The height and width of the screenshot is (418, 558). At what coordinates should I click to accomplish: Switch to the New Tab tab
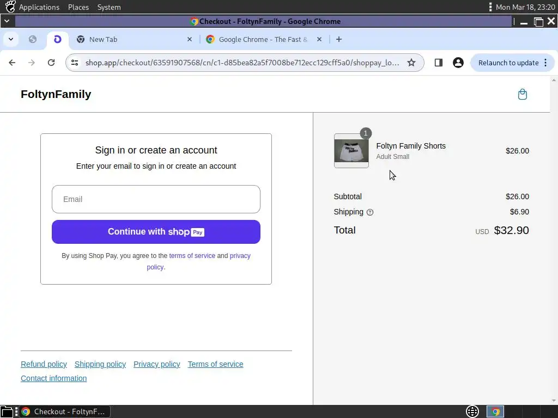[x=135, y=39]
